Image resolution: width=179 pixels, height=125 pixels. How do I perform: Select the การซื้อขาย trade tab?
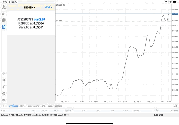click(13, 106)
